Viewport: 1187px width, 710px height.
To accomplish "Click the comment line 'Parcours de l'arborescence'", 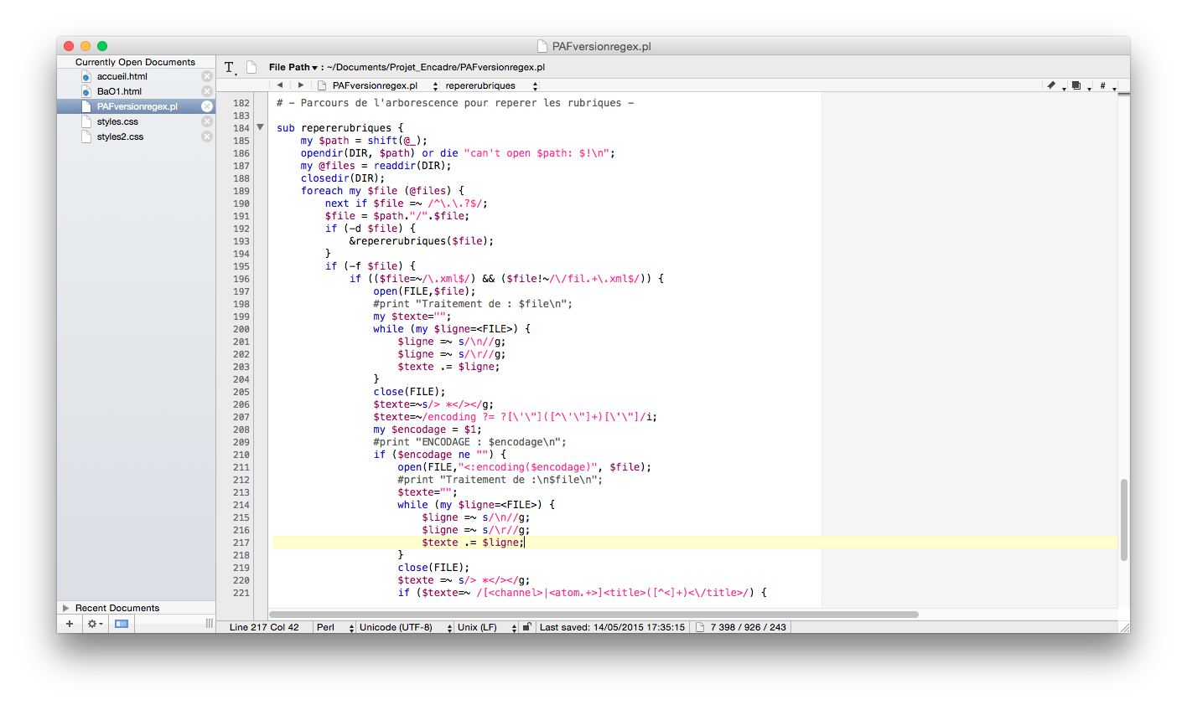I will [455, 103].
